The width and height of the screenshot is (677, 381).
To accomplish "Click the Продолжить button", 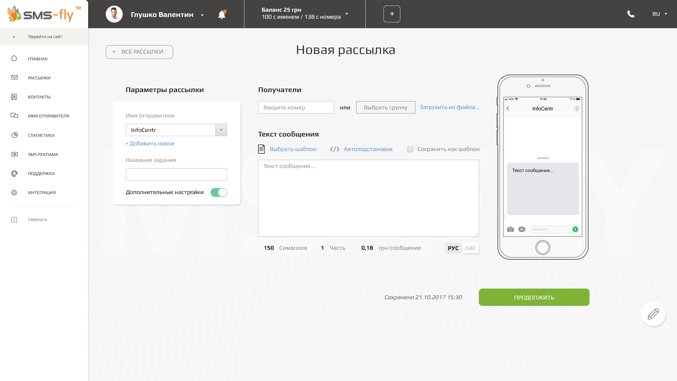I will pyautogui.click(x=534, y=297).
